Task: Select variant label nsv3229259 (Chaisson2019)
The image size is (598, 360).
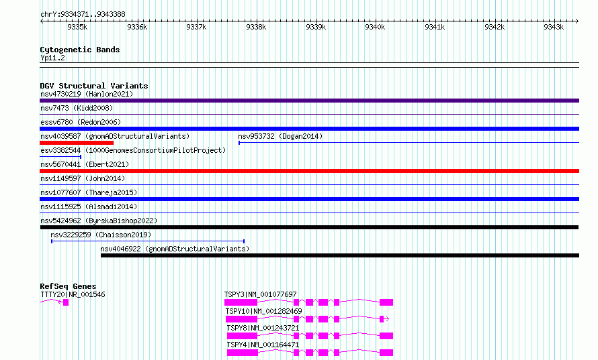Action: coord(101,235)
